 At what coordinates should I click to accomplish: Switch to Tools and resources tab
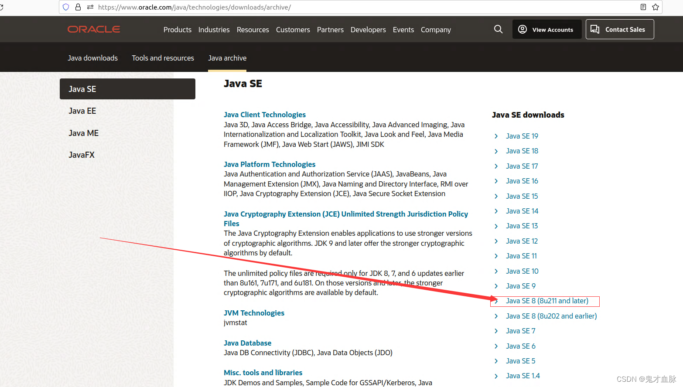(163, 58)
